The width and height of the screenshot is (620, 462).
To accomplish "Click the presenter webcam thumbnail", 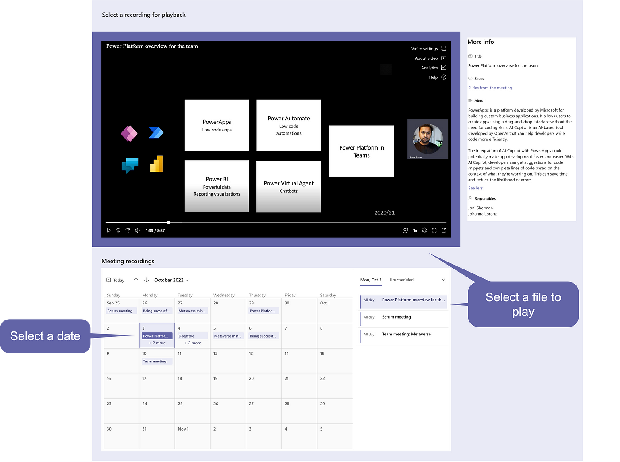I will 428,139.
